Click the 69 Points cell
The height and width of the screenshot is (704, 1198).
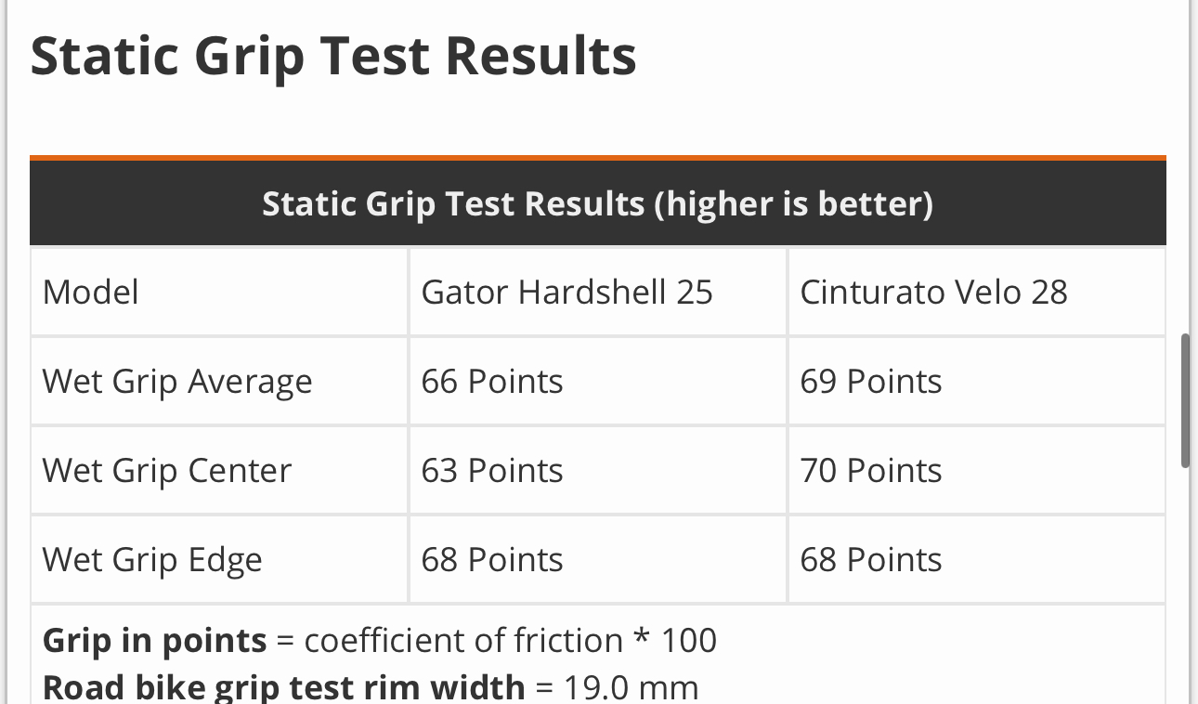click(x=871, y=382)
